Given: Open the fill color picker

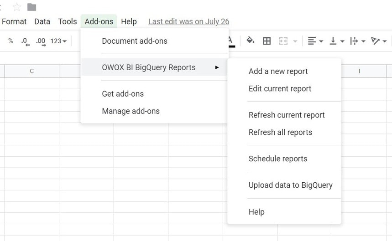Looking at the screenshot, I should (250, 41).
